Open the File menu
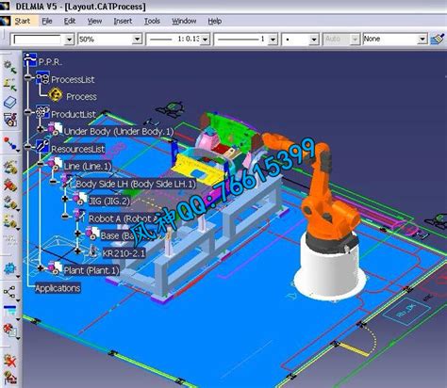 [47, 21]
